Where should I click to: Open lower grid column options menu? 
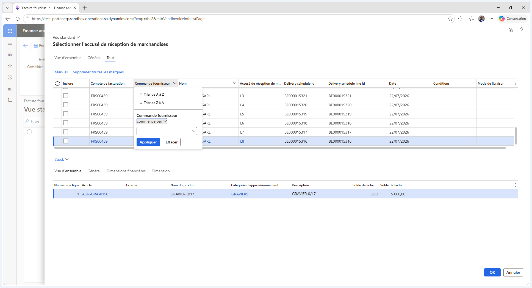tap(516, 185)
